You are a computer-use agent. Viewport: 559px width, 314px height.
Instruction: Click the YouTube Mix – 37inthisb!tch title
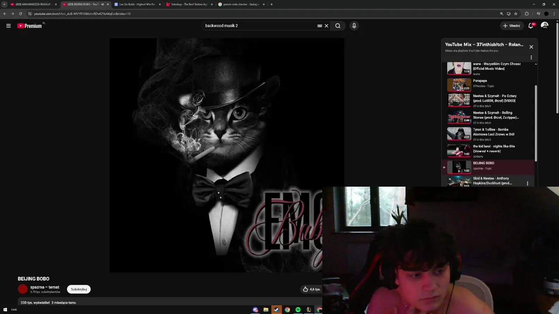pos(484,44)
